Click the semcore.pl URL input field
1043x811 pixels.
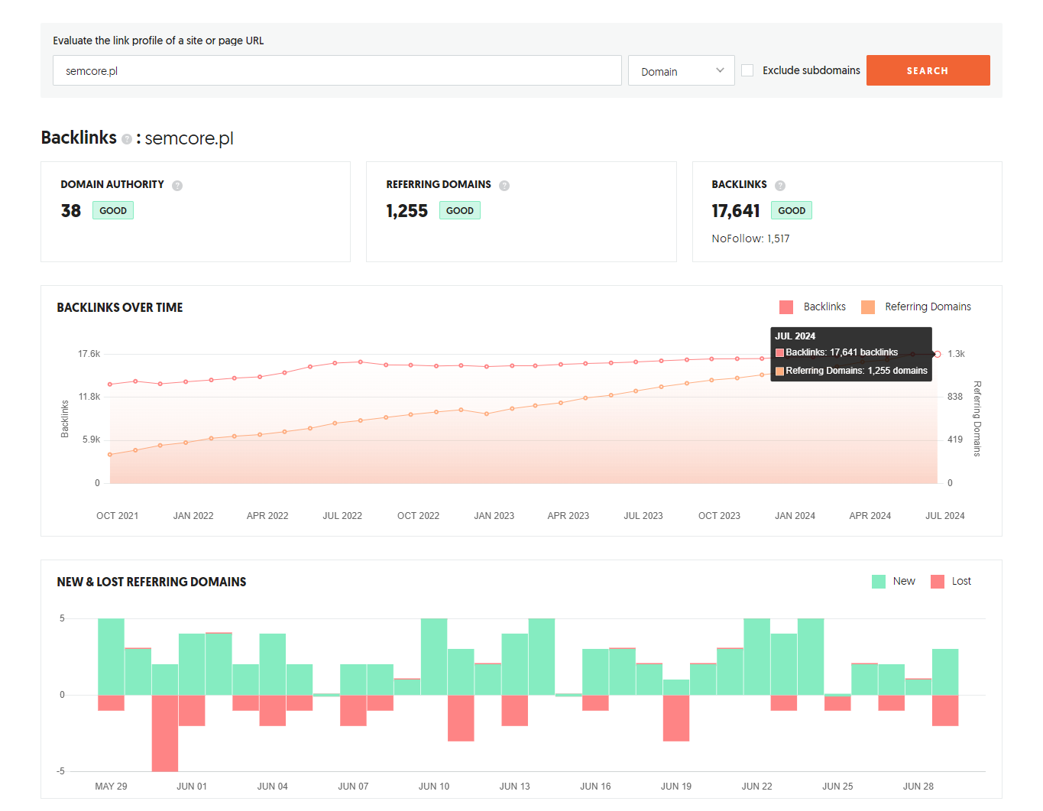pyautogui.click(x=337, y=70)
